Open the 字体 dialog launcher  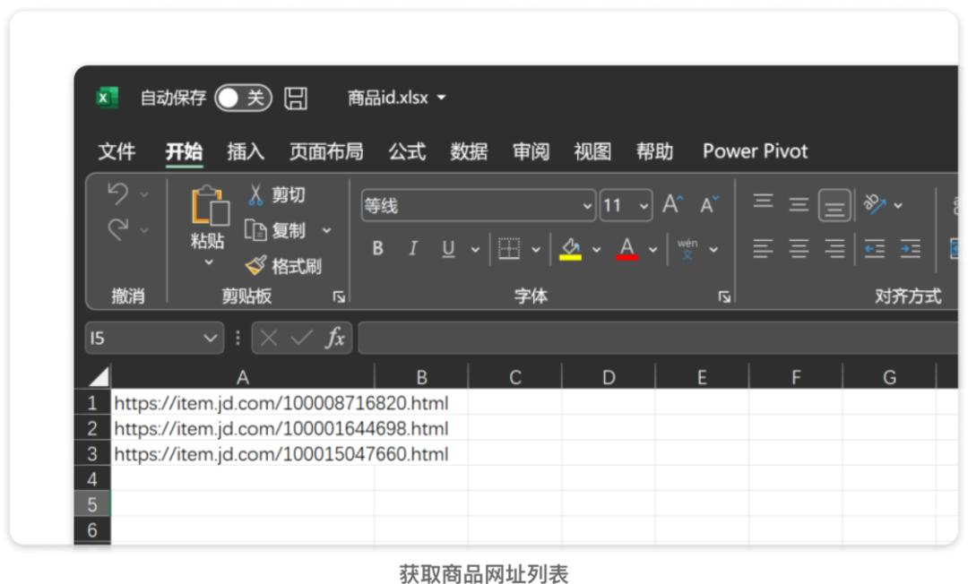(x=724, y=297)
